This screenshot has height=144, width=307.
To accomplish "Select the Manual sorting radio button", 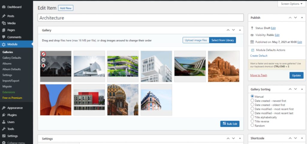I will [x=252, y=96].
